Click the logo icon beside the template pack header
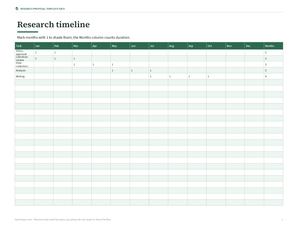298x230 pixels. tap(17, 9)
